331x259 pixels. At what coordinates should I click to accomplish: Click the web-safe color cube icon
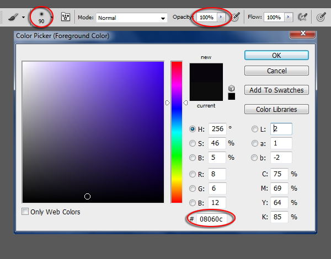tap(231, 88)
